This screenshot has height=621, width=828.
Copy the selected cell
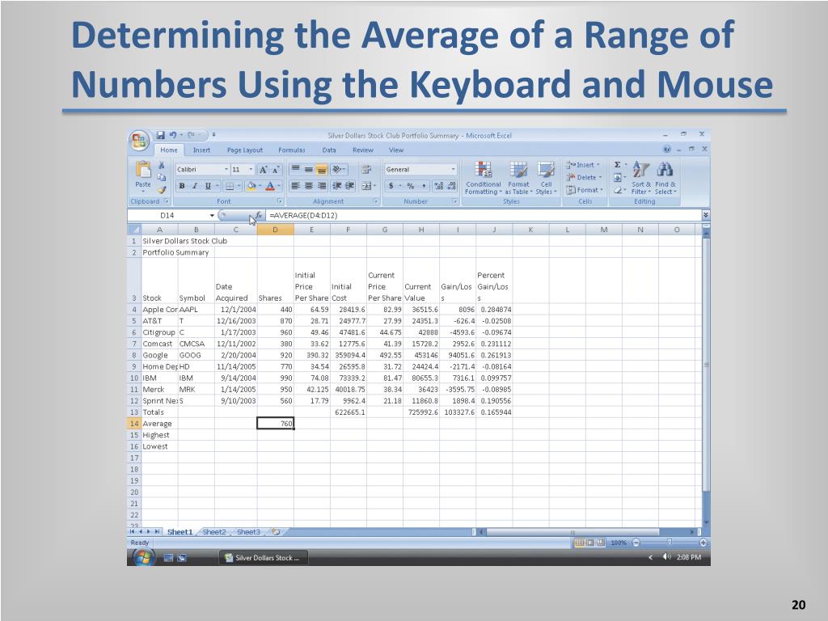click(162, 177)
